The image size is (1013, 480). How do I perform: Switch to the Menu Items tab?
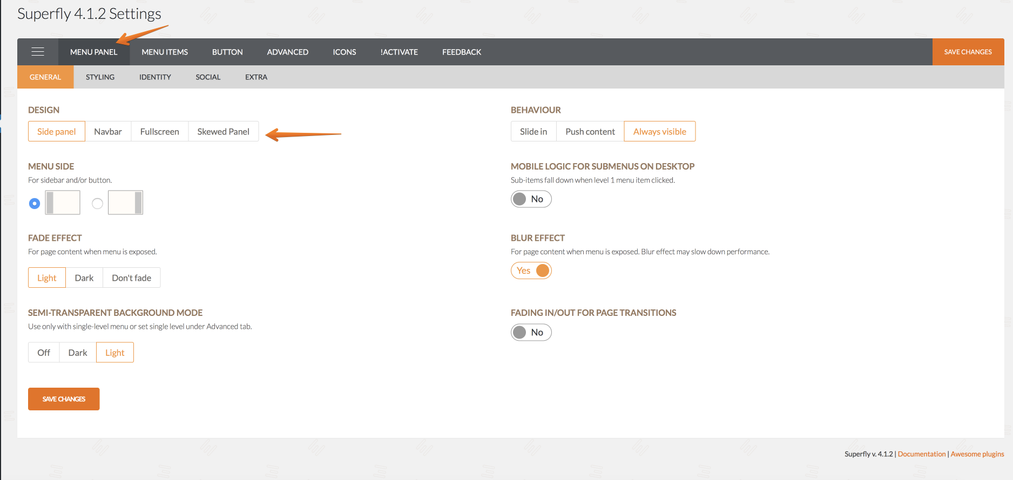(165, 52)
